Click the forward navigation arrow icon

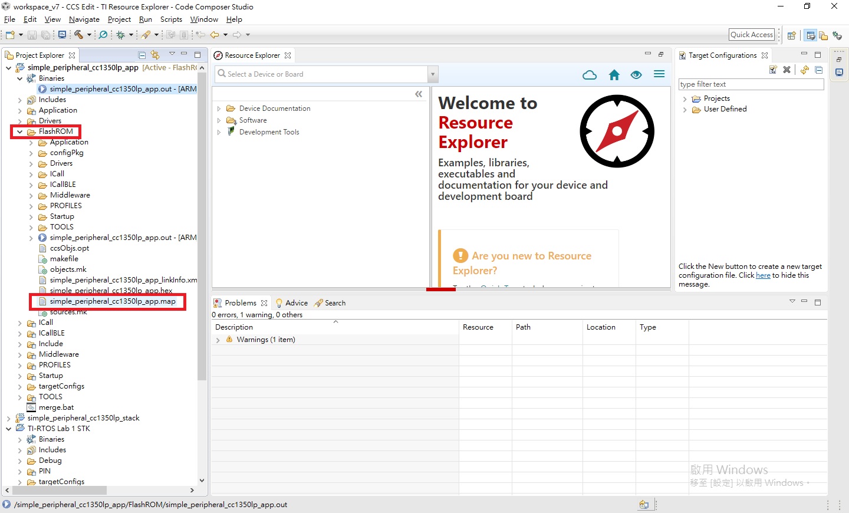pyautogui.click(x=237, y=35)
